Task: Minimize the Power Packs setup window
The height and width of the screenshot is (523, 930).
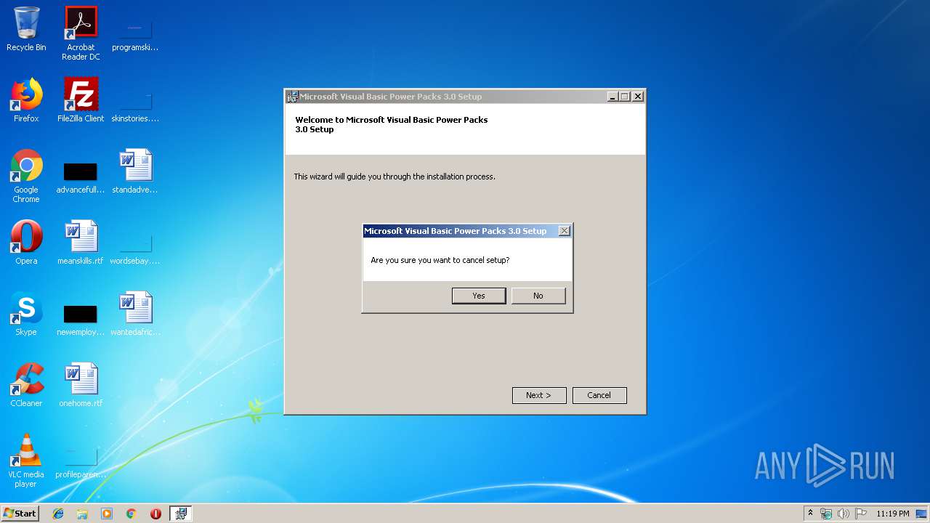Action: tap(612, 97)
